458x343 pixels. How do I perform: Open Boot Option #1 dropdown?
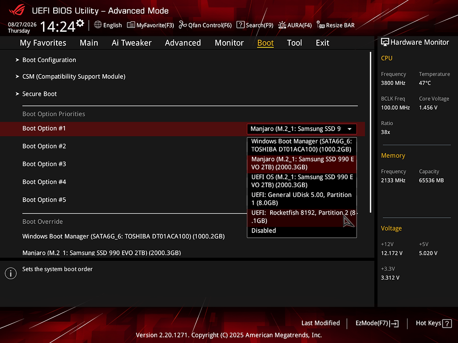pyautogui.click(x=302, y=129)
